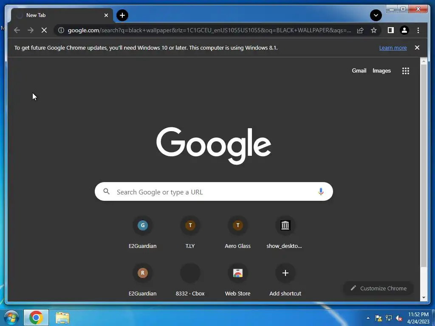Open the Action Center flag icon

click(x=379, y=318)
